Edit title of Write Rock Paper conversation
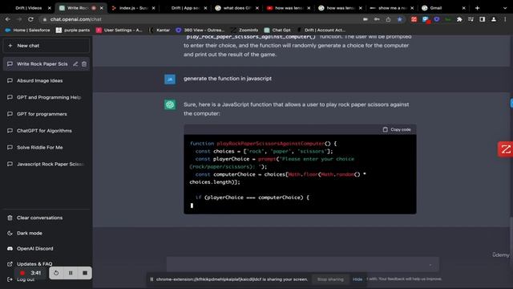 click(x=75, y=64)
